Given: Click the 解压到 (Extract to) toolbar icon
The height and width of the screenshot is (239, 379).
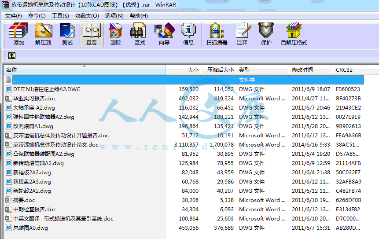Looking at the screenshot, I should 43,31.
